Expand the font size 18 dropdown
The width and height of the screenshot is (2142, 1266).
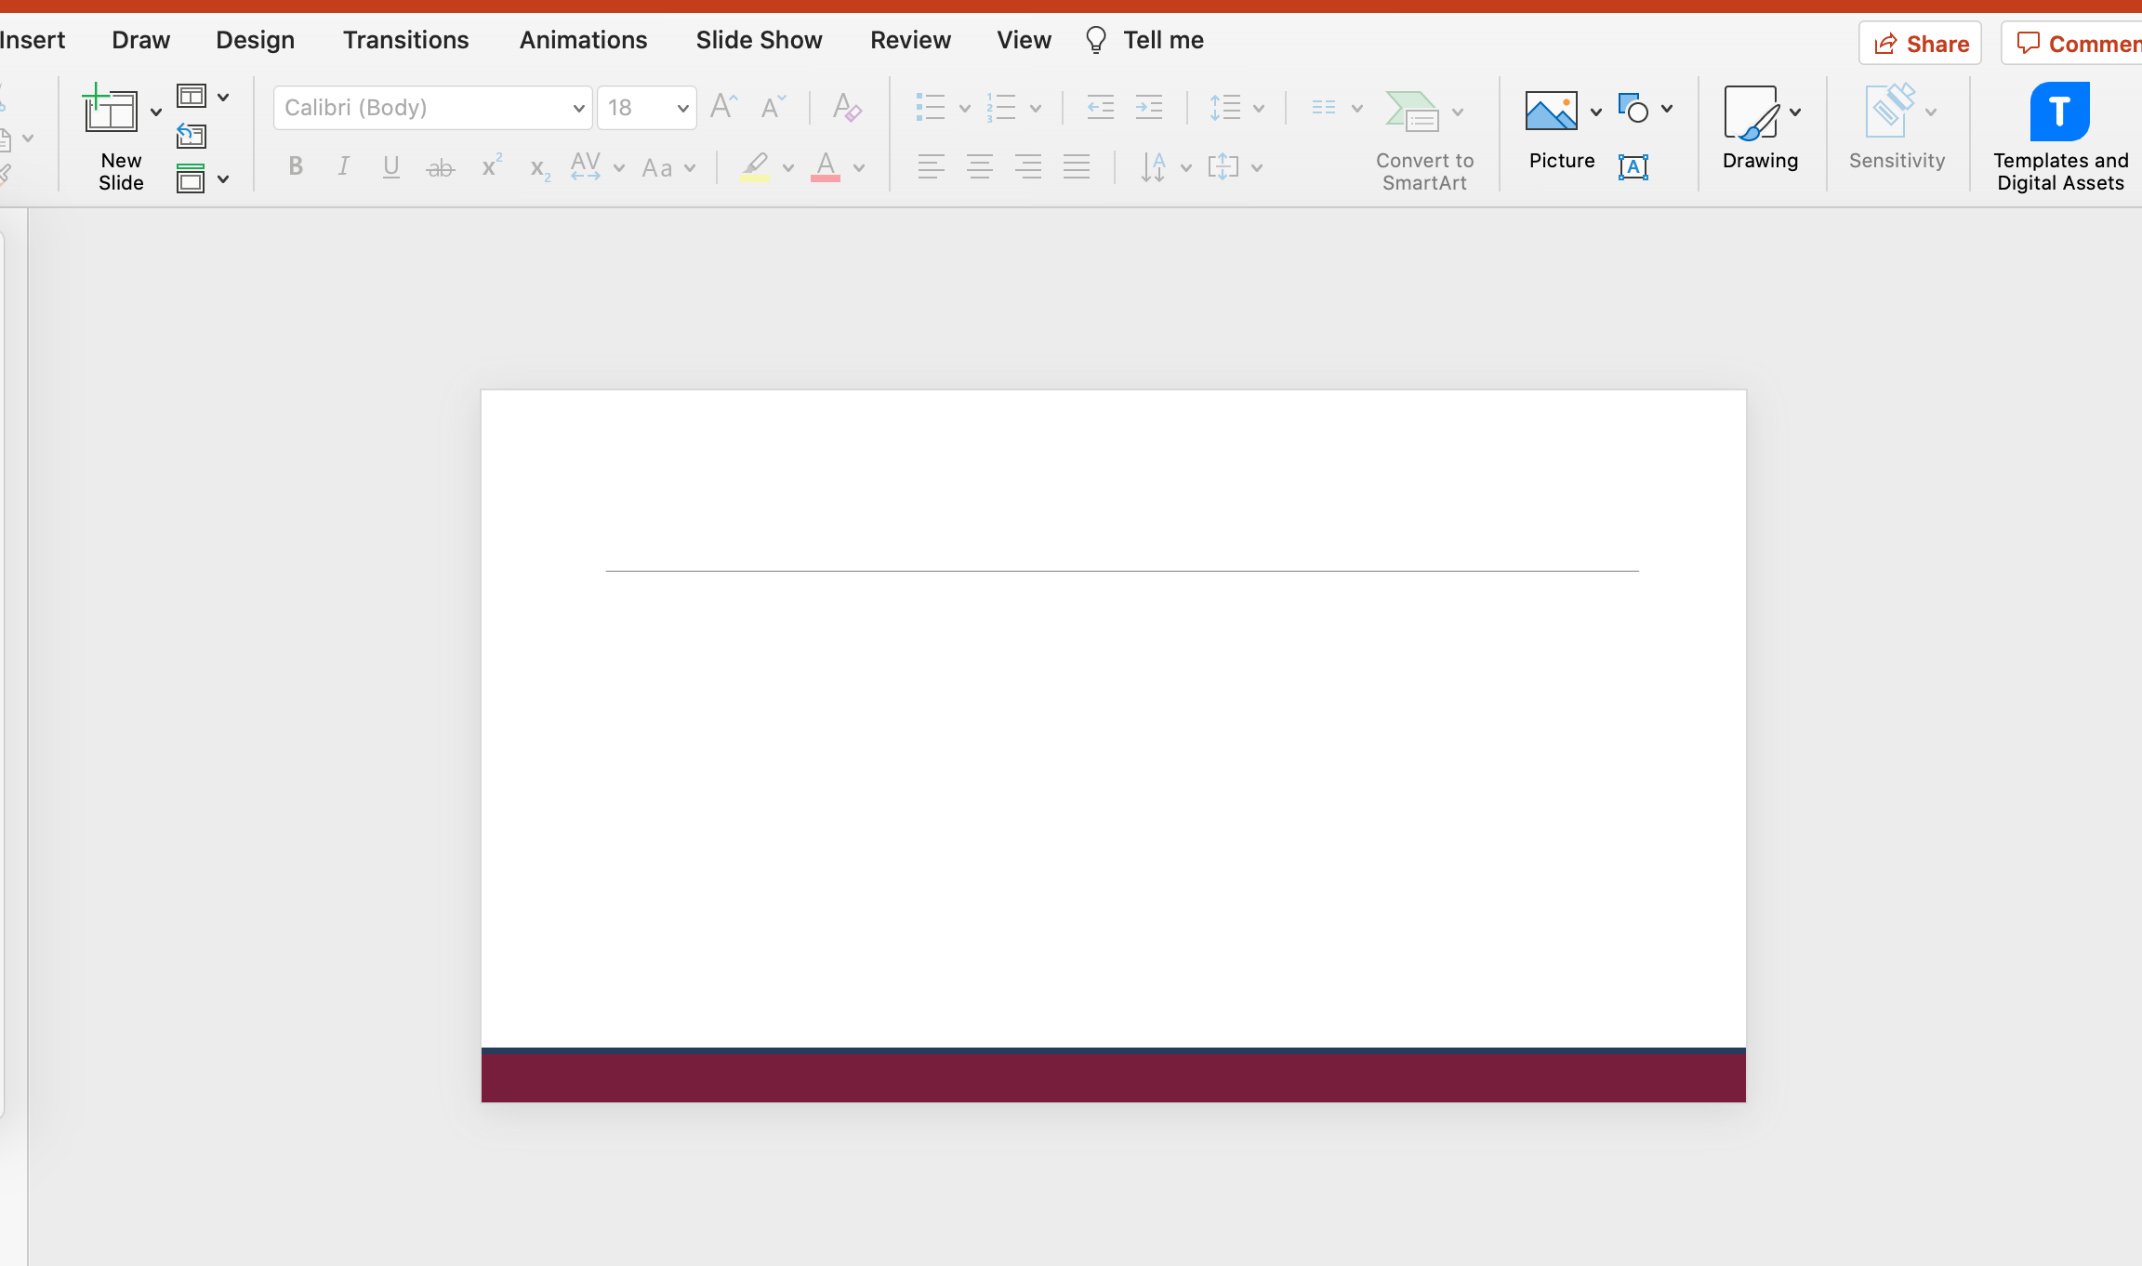click(x=682, y=109)
